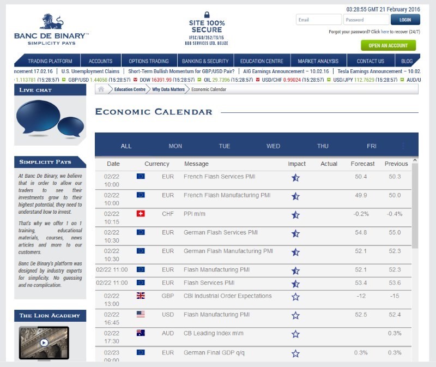436x367 pixels.
Task: Click impact star for German Flash Services PMI
Action: (x=295, y=233)
